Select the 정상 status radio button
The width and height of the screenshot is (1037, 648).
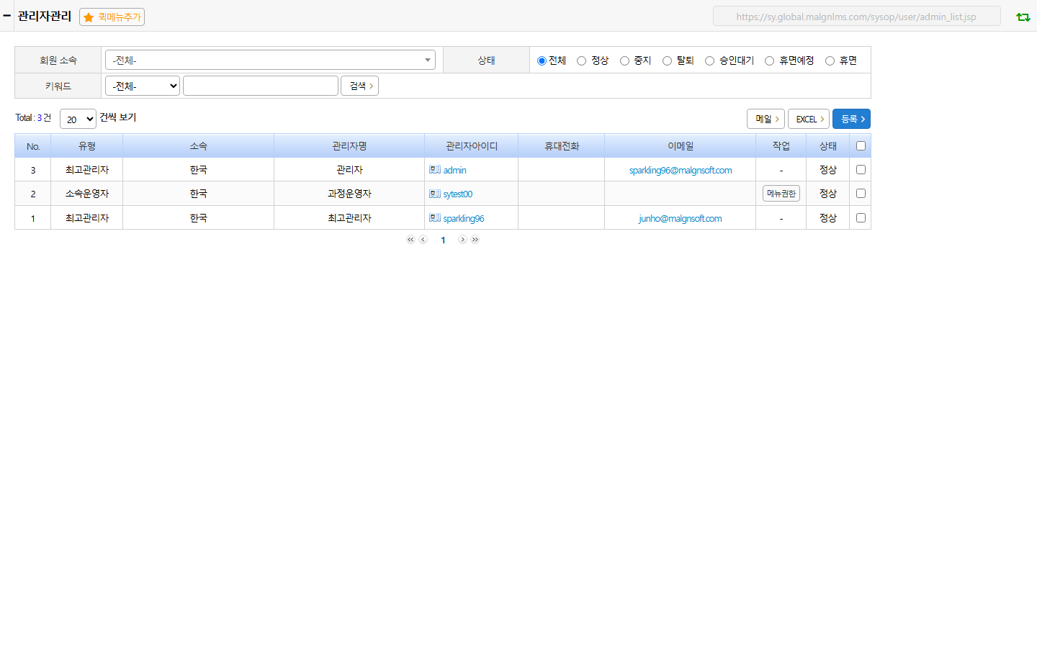click(x=581, y=61)
